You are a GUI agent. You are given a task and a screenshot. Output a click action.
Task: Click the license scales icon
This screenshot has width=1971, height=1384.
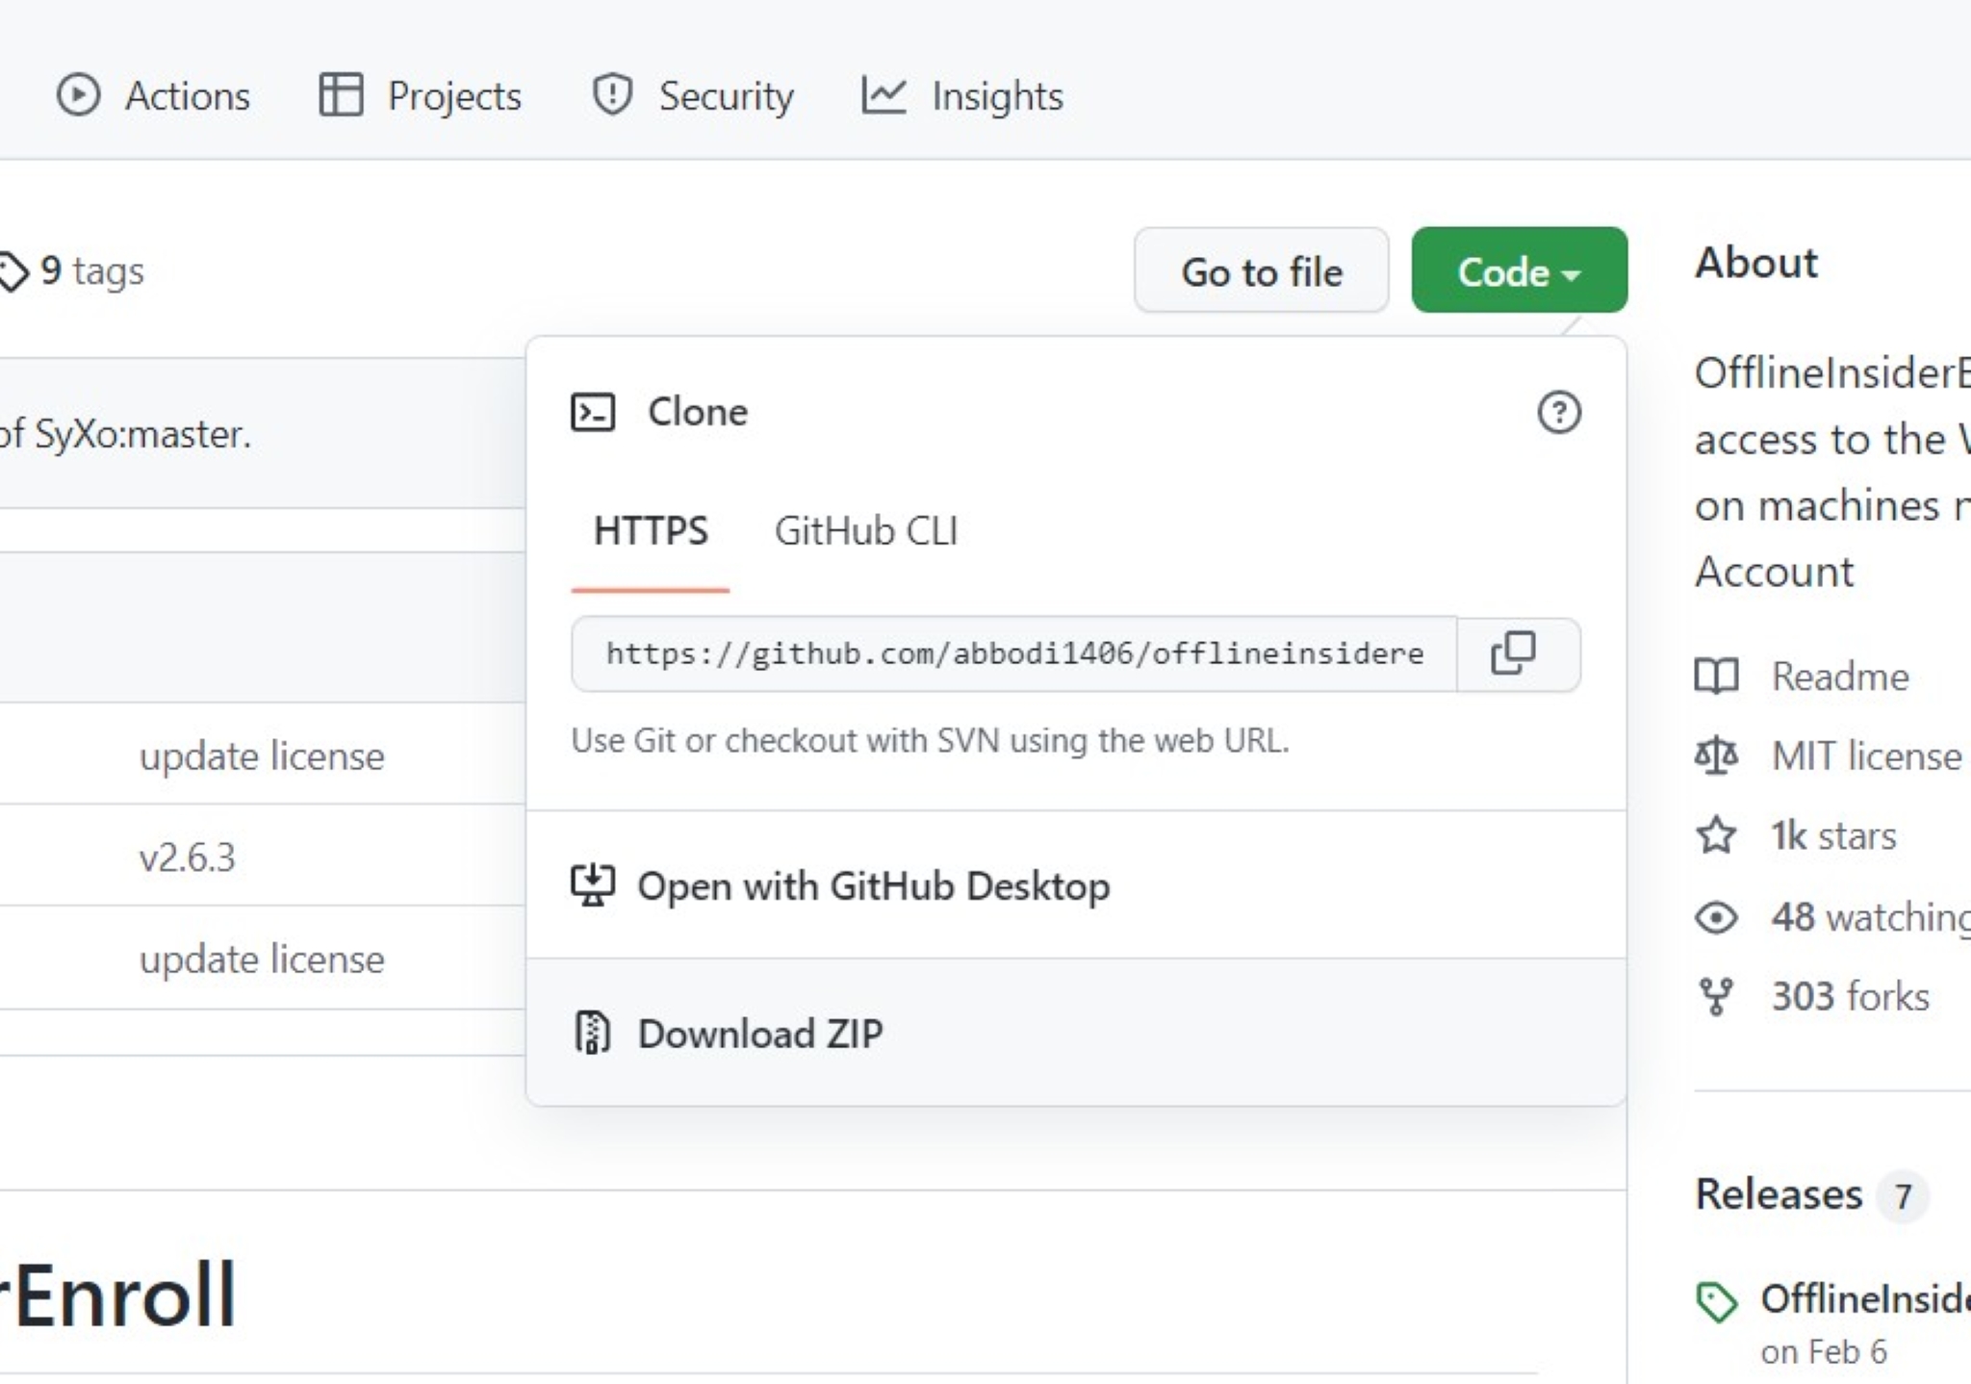pyautogui.click(x=1716, y=756)
